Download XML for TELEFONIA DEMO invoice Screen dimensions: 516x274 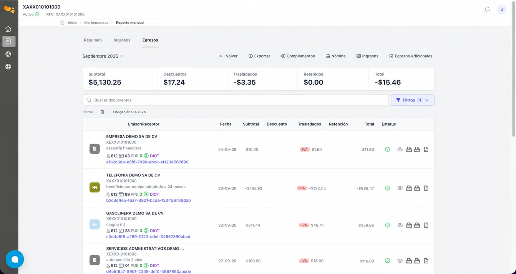(417, 188)
